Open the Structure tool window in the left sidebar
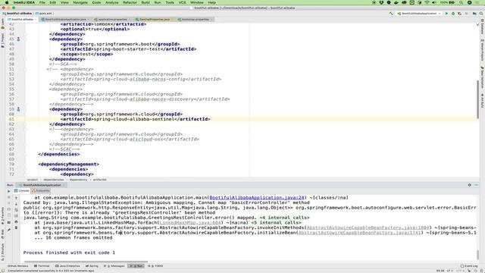 coord(2,252)
